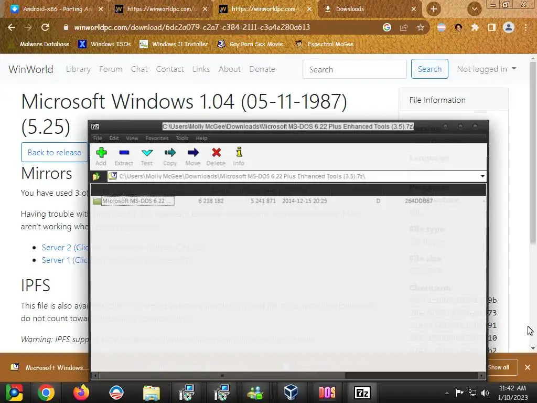
Task: Open the Library nav link
Action: click(x=79, y=69)
